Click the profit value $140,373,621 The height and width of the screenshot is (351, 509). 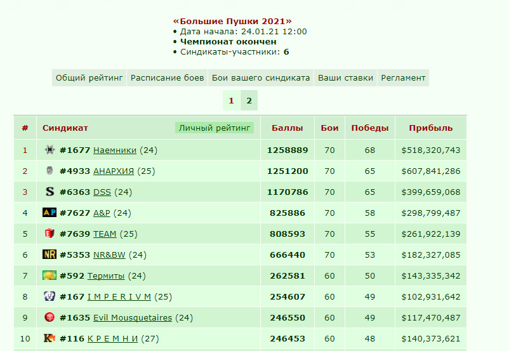(x=431, y=339)
